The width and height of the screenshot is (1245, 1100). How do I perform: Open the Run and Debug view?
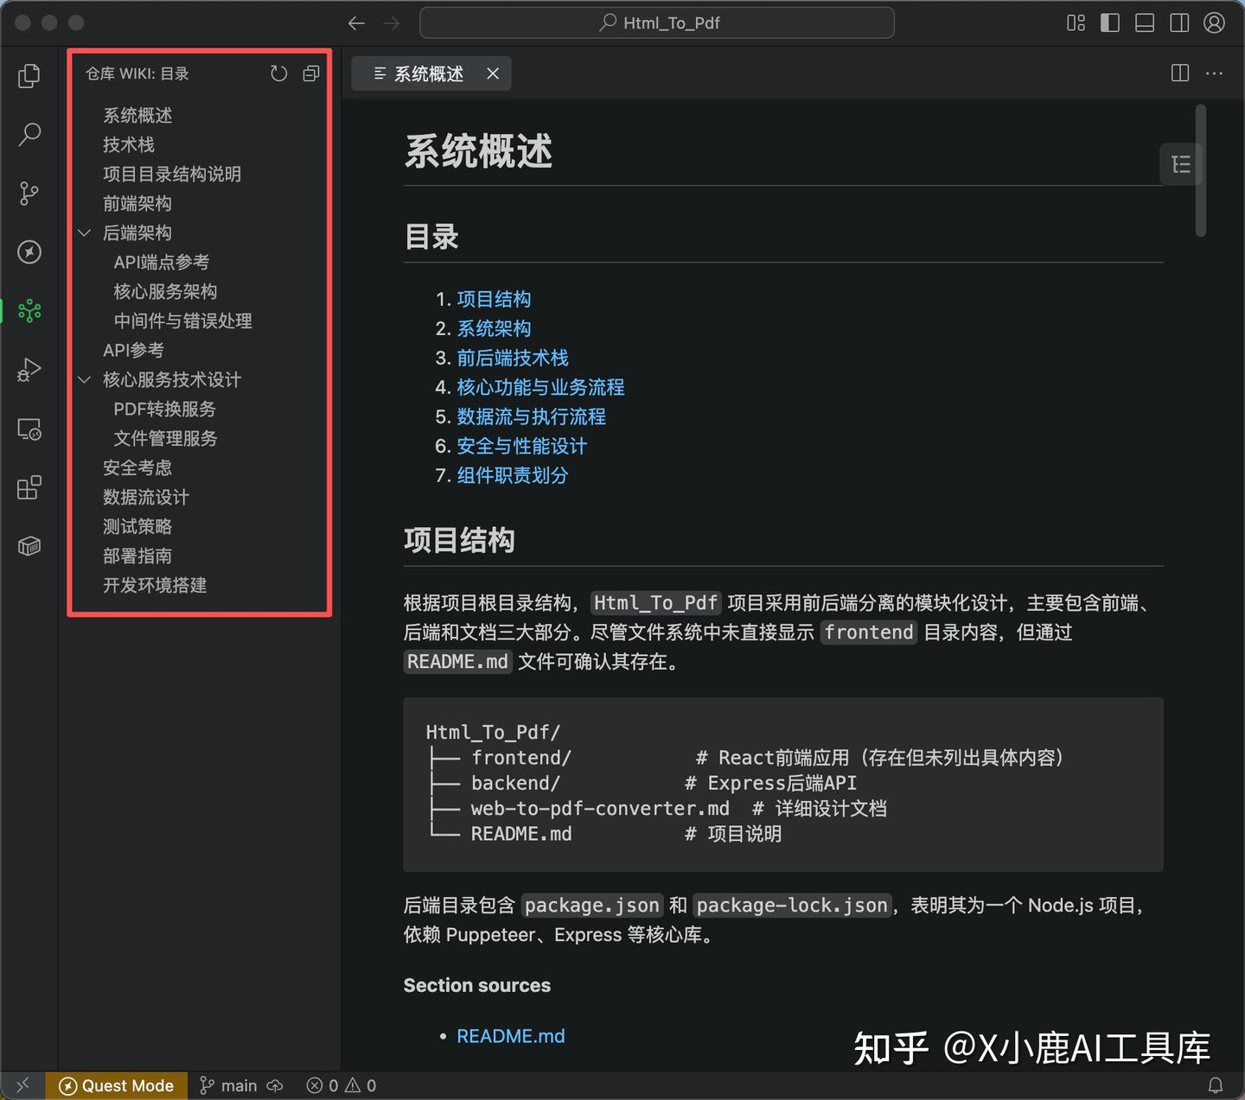(29, 370)
